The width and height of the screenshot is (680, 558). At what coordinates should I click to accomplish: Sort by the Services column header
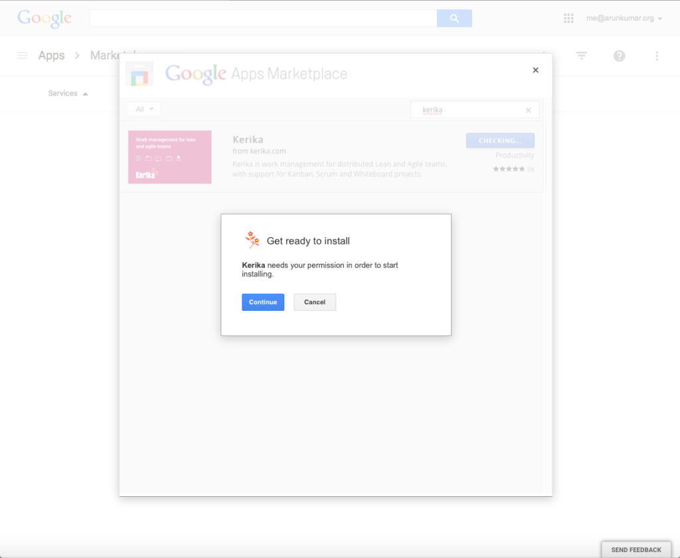[x=68, y=93]
